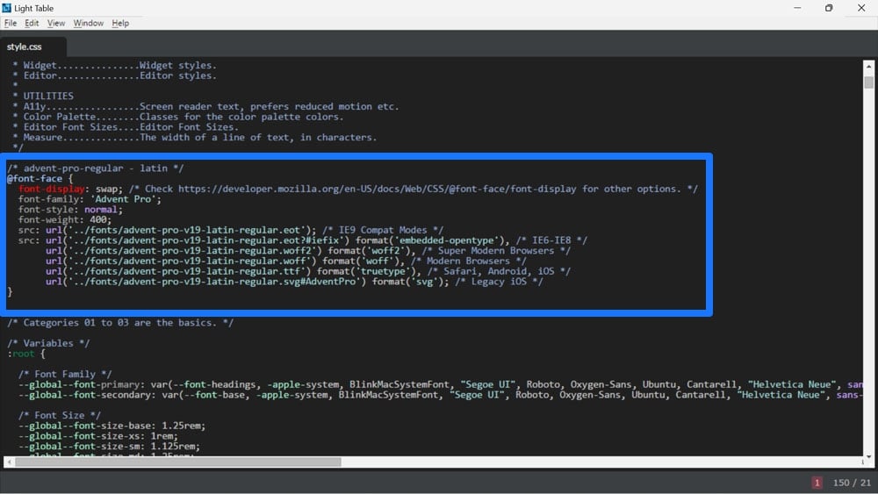
Task: Click the vertical scrollbar down arrow
Action: point(868,450)
